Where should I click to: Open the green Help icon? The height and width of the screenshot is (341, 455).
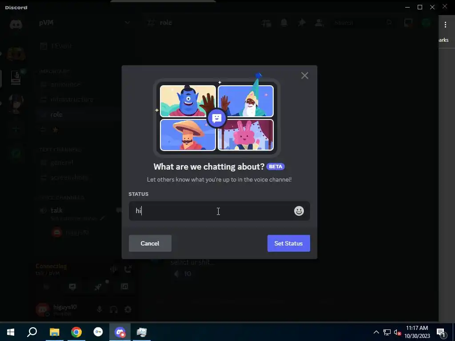pos(426,23)
